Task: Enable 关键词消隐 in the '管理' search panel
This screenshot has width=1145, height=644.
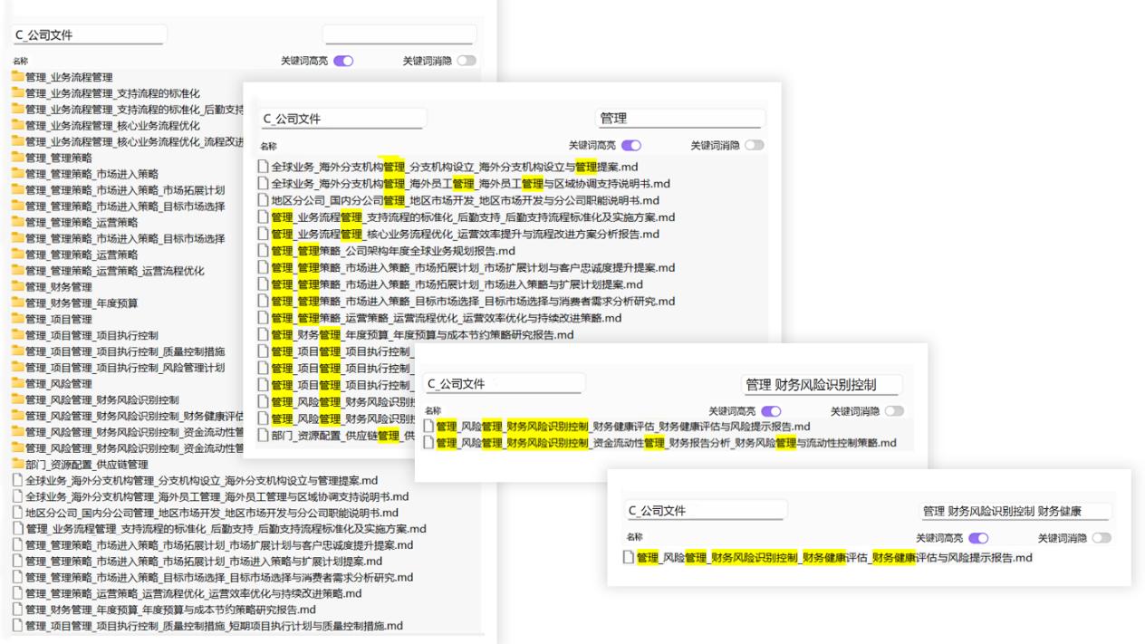Action: pos(754,145)
